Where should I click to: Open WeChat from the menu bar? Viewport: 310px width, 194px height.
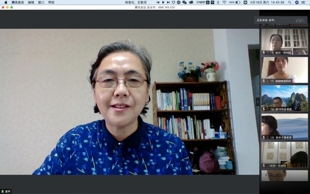click(184, 2)
